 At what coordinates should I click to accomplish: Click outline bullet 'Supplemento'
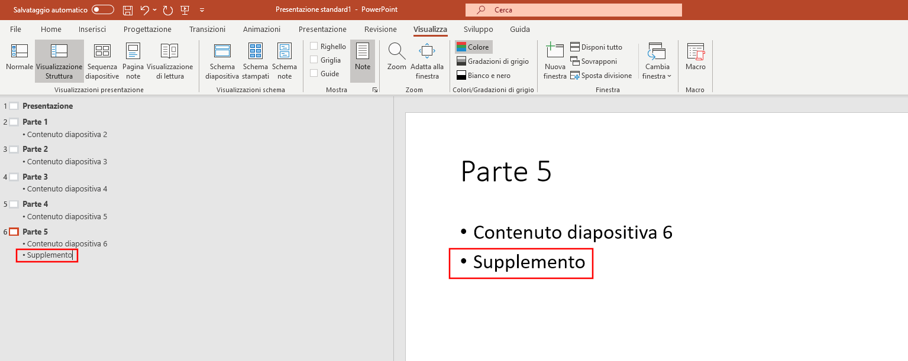click(50, 255)
